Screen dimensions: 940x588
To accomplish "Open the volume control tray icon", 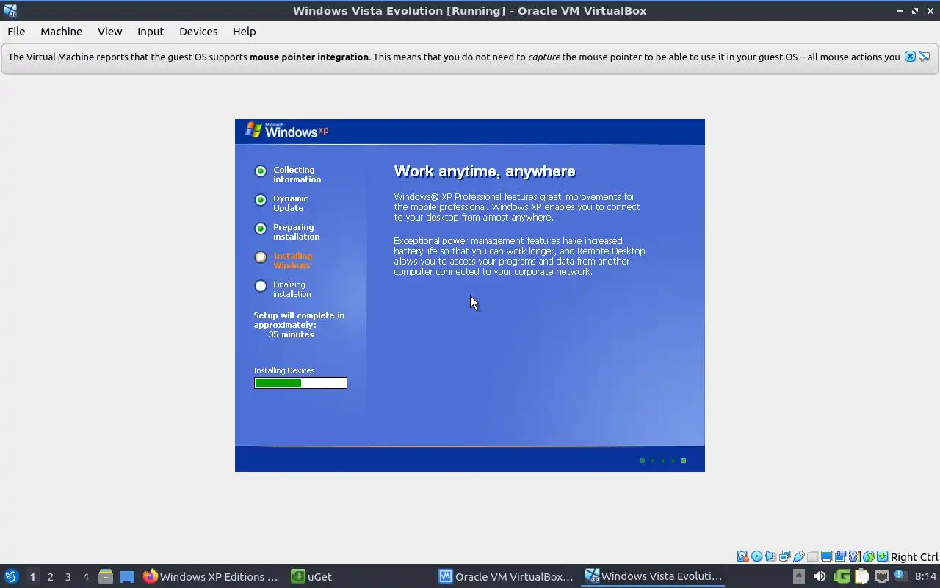I will pyautogui.click(x=820, y=576).
